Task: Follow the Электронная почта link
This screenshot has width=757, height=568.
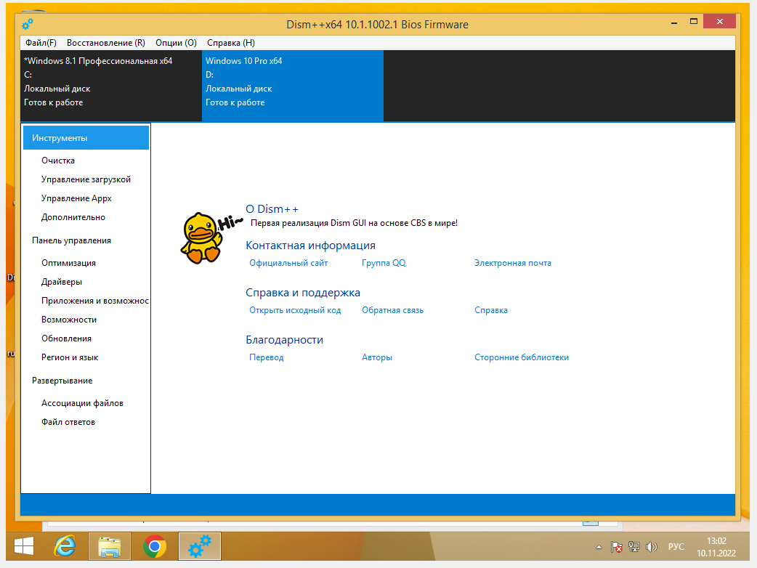Action: [x=512, y=263]
